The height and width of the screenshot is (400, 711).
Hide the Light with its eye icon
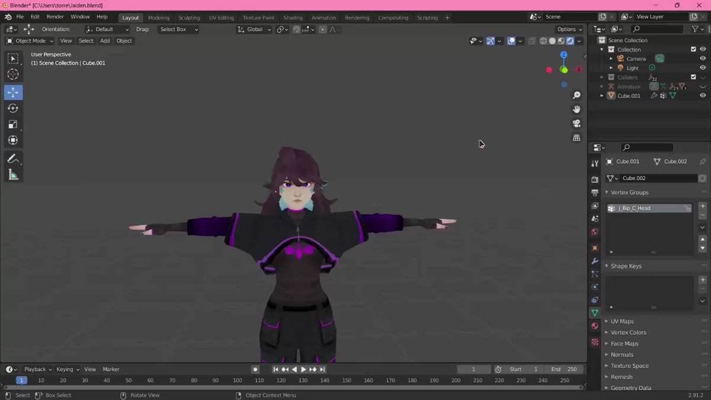click(703, 68)
